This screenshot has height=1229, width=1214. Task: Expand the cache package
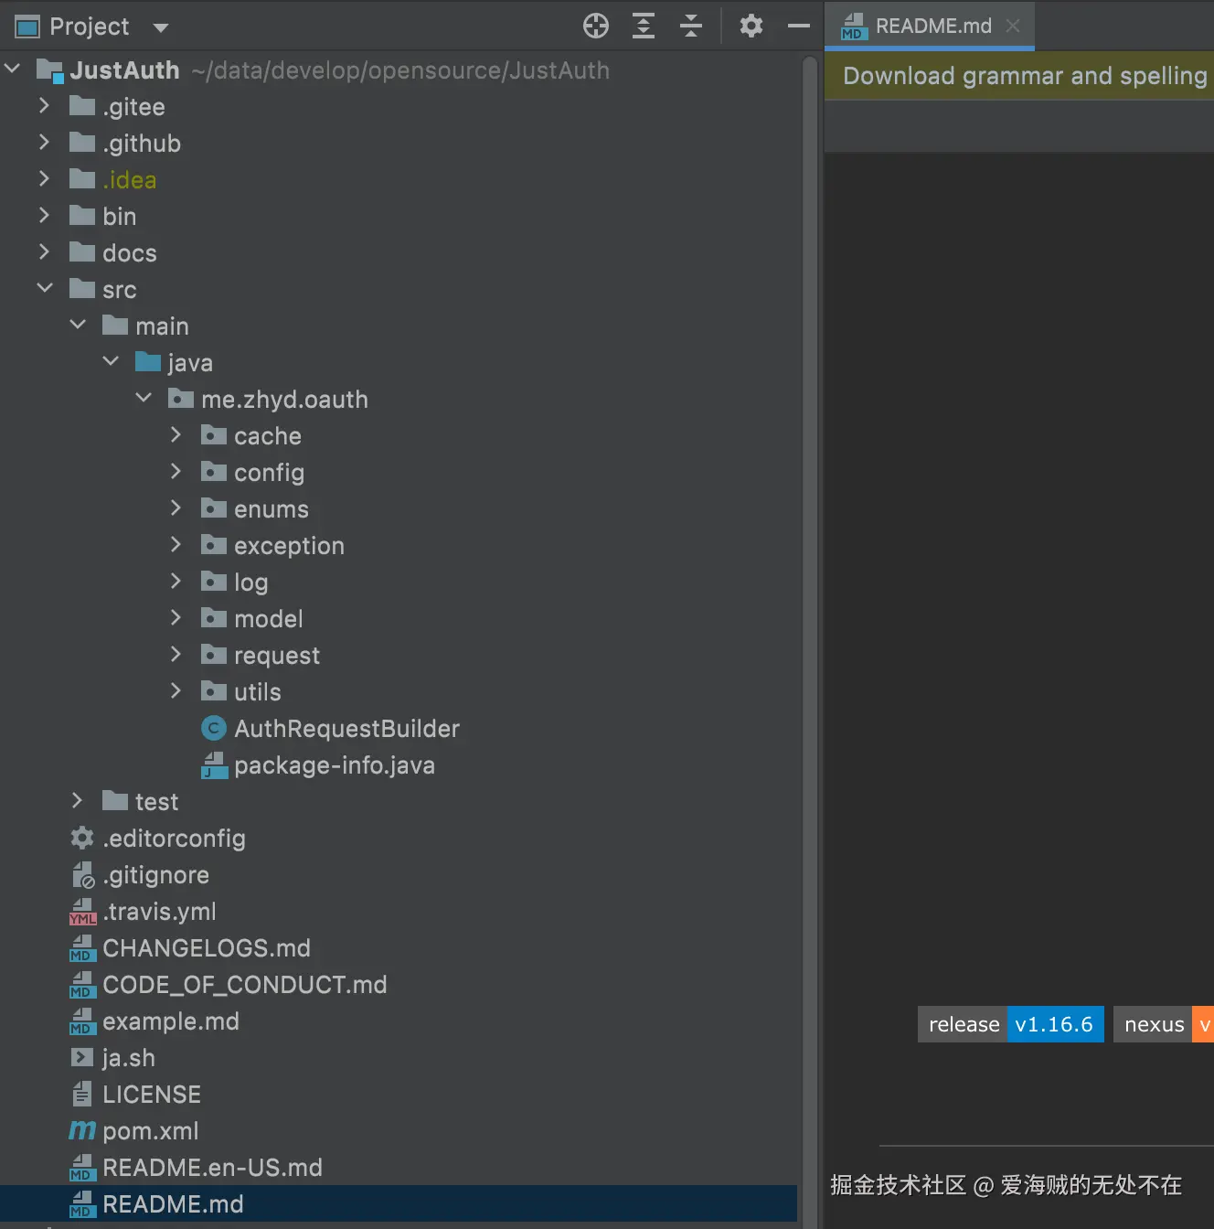(176, 435)
